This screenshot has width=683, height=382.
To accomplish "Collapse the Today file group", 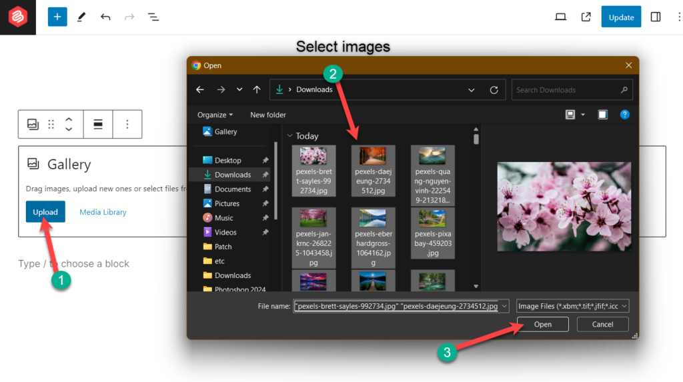I will pyautogui.click(x=290, y=136).
